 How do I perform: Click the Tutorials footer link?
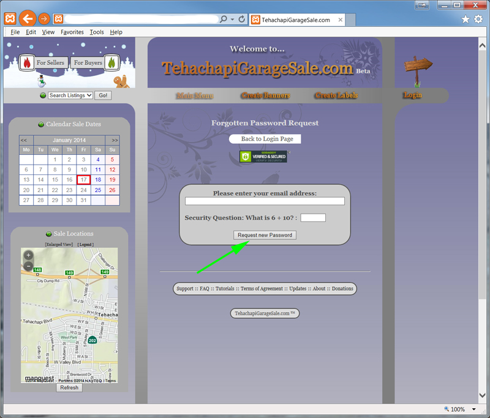(x=225, y=288)
